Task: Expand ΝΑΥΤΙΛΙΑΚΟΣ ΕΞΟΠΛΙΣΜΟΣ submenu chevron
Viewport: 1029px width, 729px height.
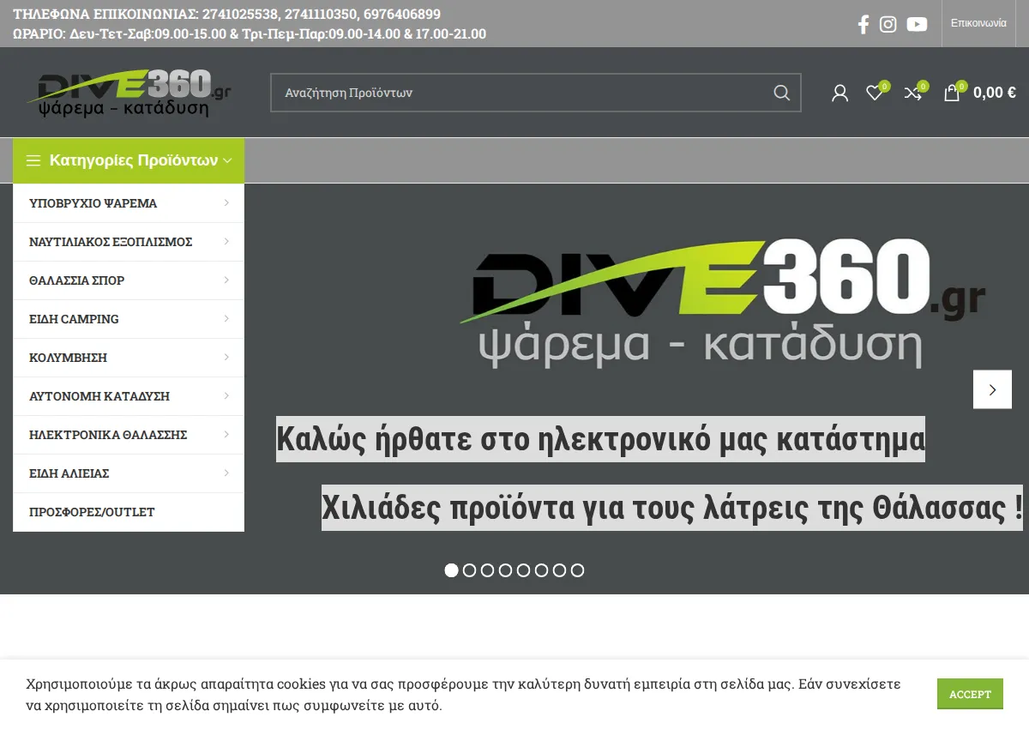Action: coord(226,241)
